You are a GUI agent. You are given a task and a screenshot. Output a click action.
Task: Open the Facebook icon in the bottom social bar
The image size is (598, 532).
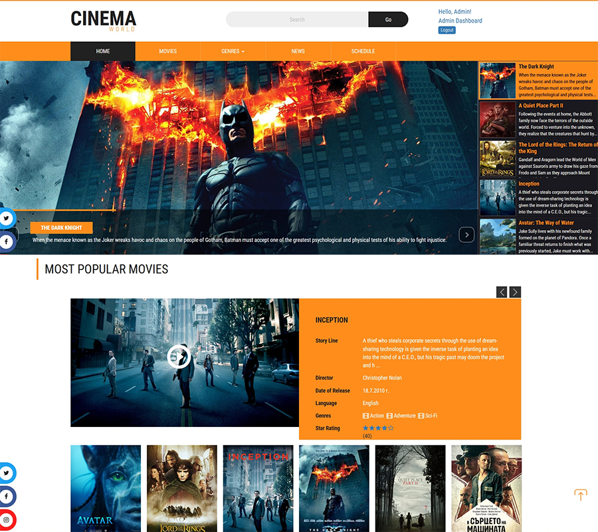pyautogui.click(x=7, y=496)
